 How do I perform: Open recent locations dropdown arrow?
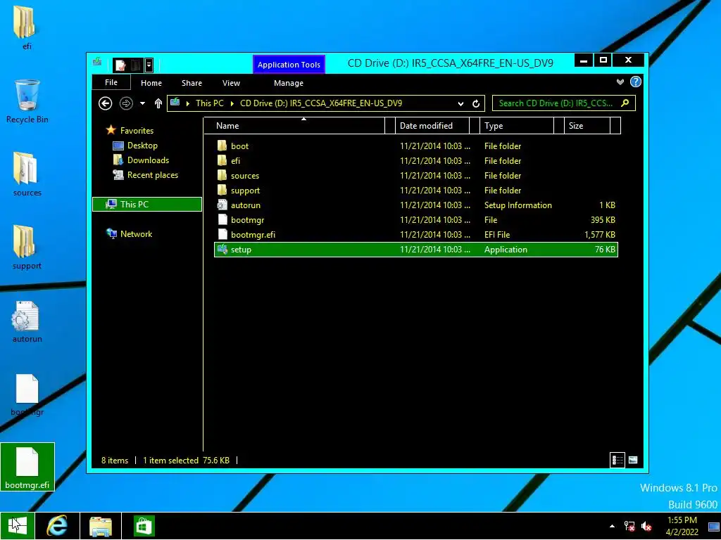(x=142, y=103)
